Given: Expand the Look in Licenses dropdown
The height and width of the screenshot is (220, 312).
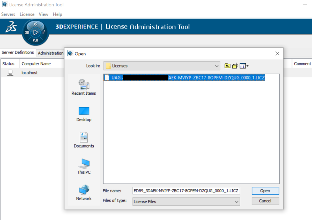Looking at the screenshot, I should coord(217,66).
